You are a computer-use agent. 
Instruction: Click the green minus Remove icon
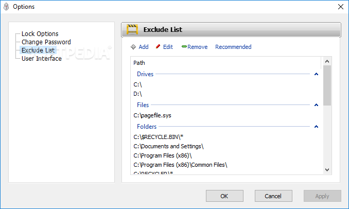point(184,46)
